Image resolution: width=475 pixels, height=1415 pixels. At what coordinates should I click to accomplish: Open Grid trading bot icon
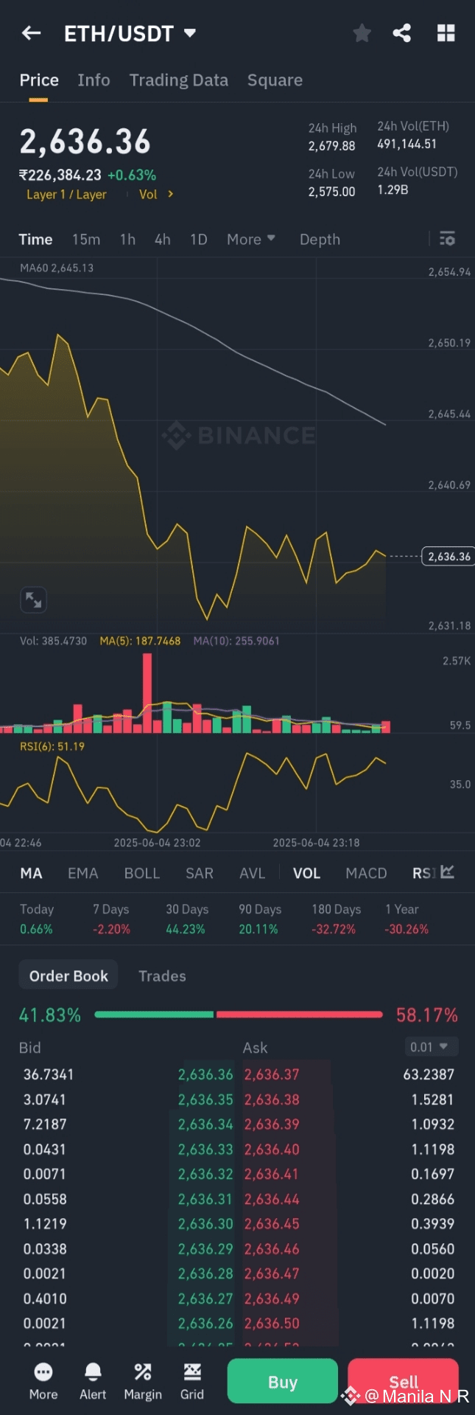192,1380
